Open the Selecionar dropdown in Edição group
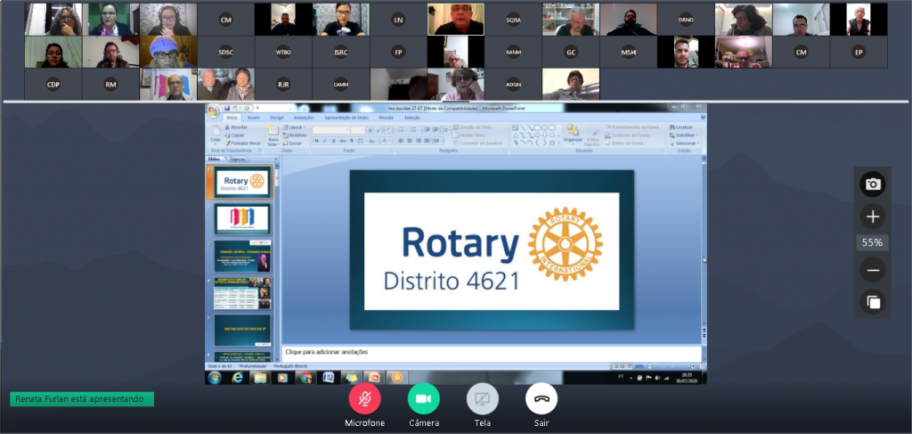 coord(687,143)
